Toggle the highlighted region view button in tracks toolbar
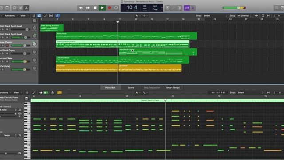Image resolution: width=284 pixels, height=160 pixels. [39, 16]
